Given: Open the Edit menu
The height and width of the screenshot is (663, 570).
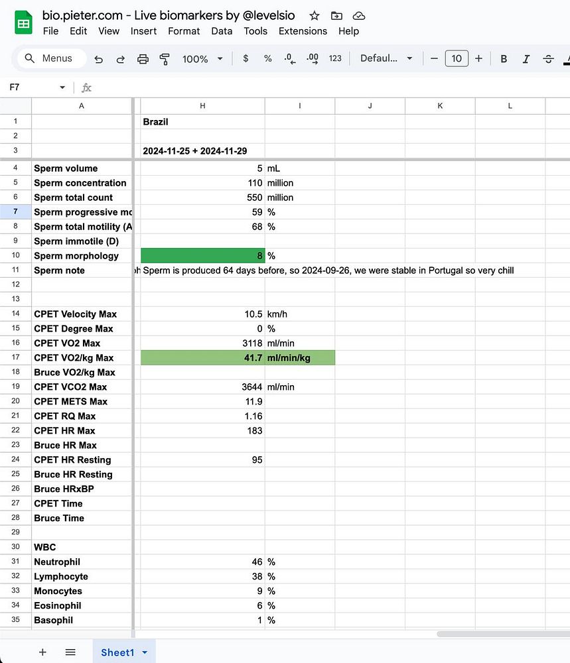Looking at the screenshot, I should point(78,31).
